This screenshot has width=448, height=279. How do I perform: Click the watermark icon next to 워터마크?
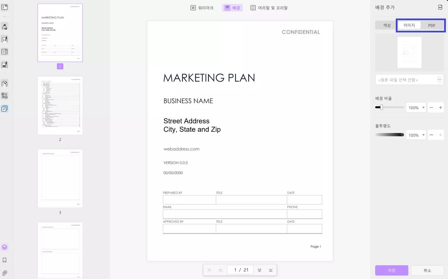(x=193, y=8)
